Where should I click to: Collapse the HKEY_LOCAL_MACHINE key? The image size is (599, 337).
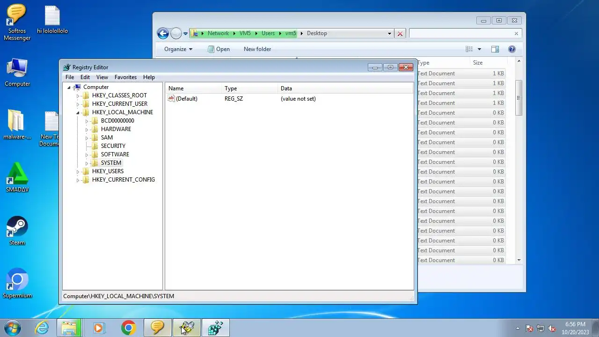[x=78, y=113]
